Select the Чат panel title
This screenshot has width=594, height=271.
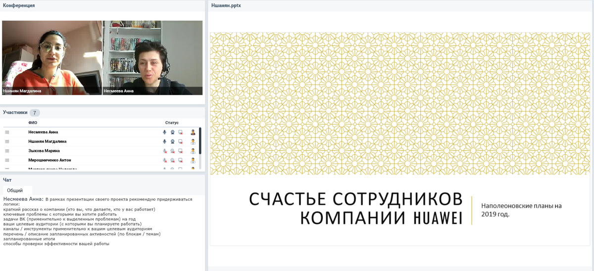pos(7,180)
